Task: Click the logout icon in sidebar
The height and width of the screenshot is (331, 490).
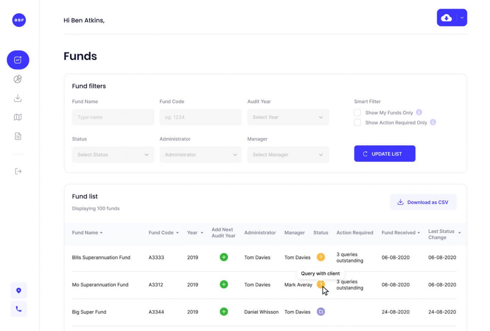Action: (18, 171)
